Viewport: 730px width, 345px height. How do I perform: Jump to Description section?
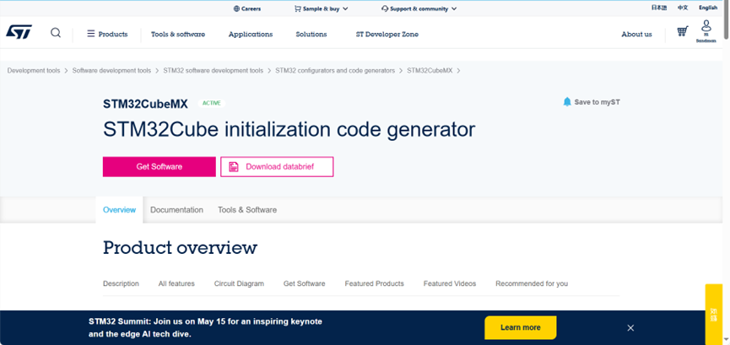[121, 283]
